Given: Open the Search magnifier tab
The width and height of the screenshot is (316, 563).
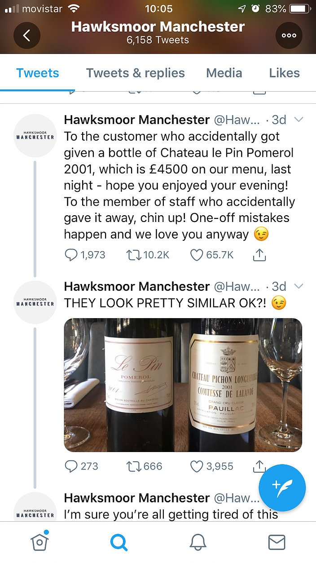Looking at the screenshot, I should coord(118,542).
